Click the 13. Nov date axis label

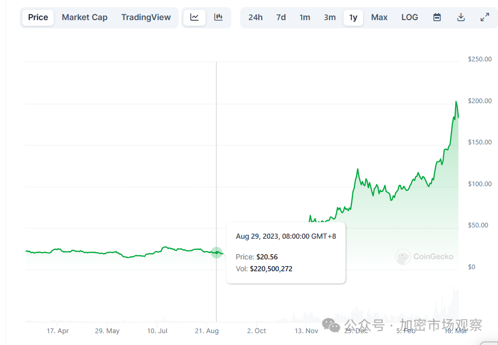click(306, 331)
